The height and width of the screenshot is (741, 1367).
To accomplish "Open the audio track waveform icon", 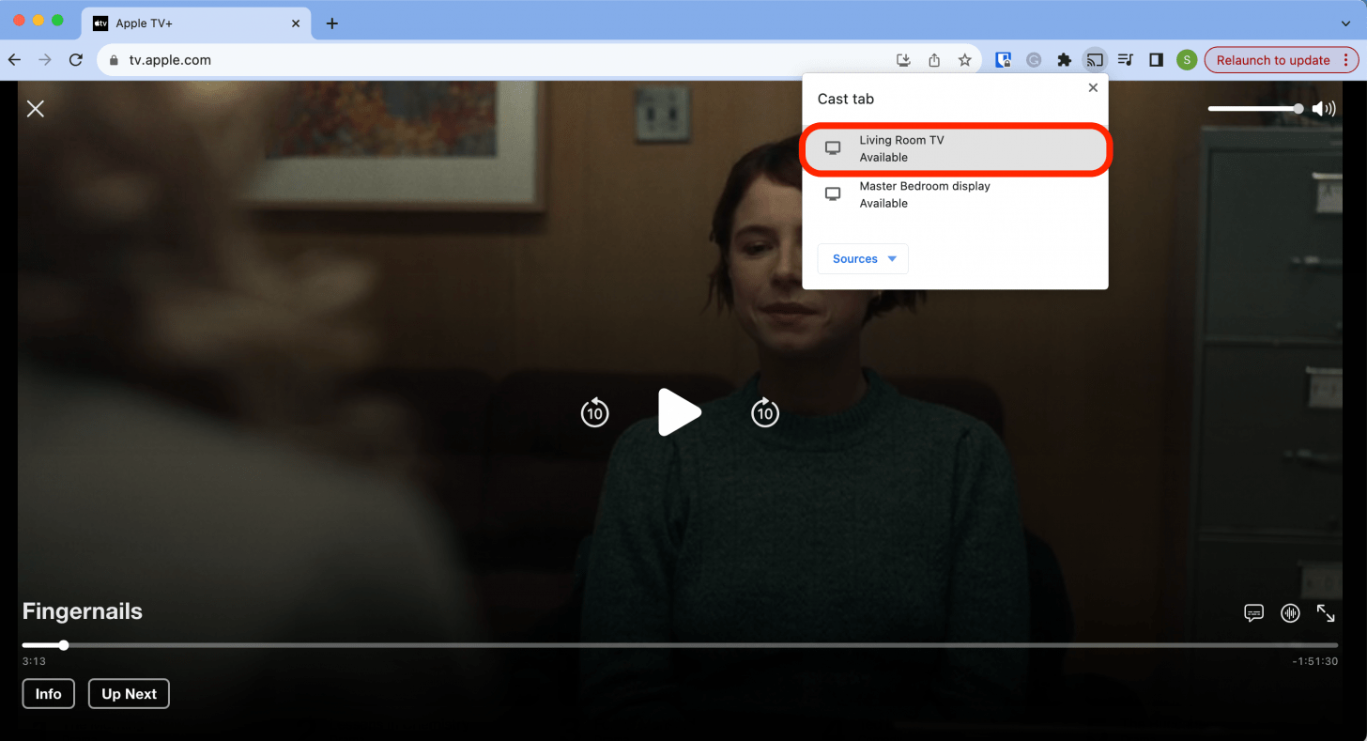I will coord(1290,613).
